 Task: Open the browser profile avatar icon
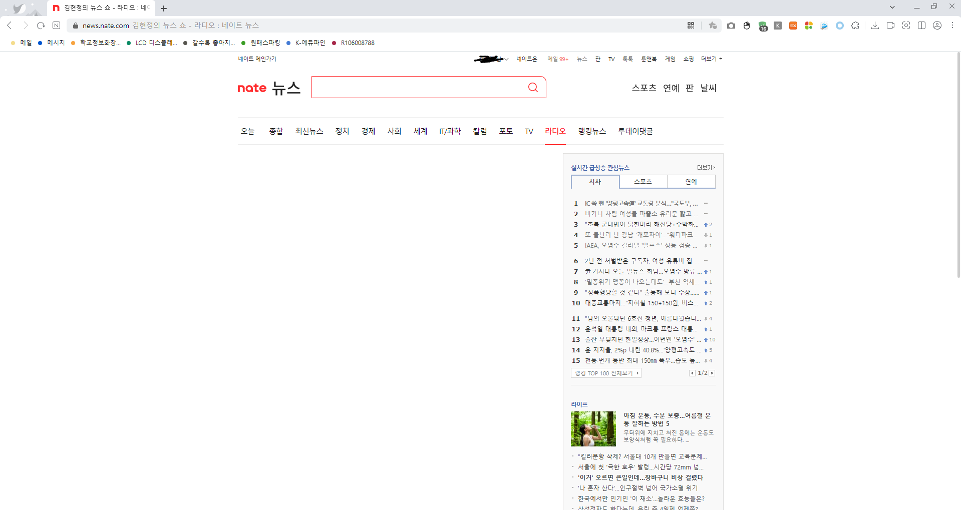[937, 25]
